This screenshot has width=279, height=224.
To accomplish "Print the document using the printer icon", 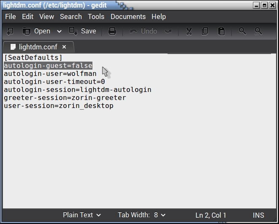I will click(x=112, y=31).
